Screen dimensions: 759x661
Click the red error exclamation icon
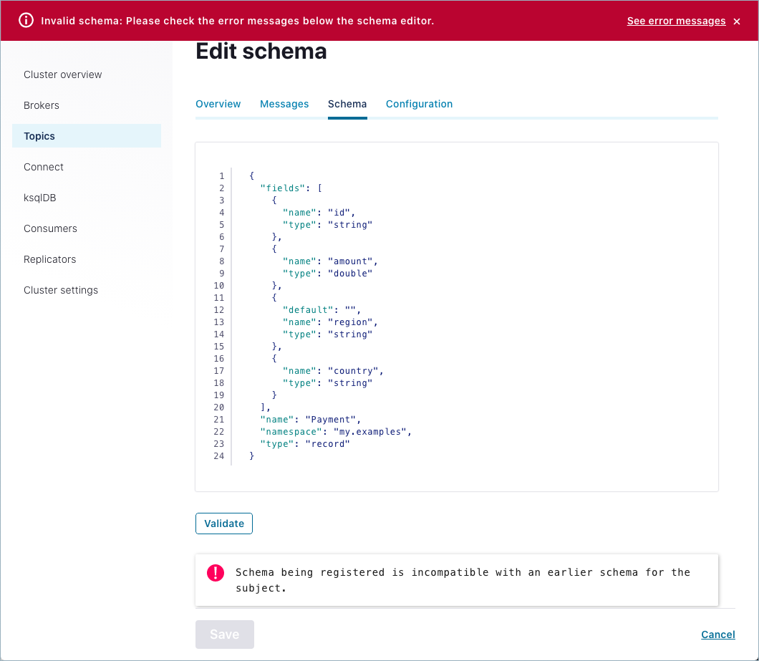(216, 573)
